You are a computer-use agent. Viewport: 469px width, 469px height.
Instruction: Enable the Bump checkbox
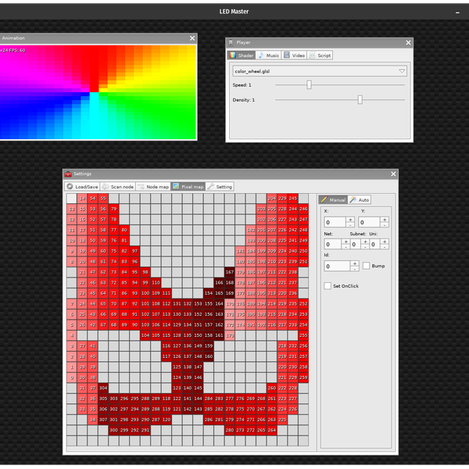pos(367,266)
